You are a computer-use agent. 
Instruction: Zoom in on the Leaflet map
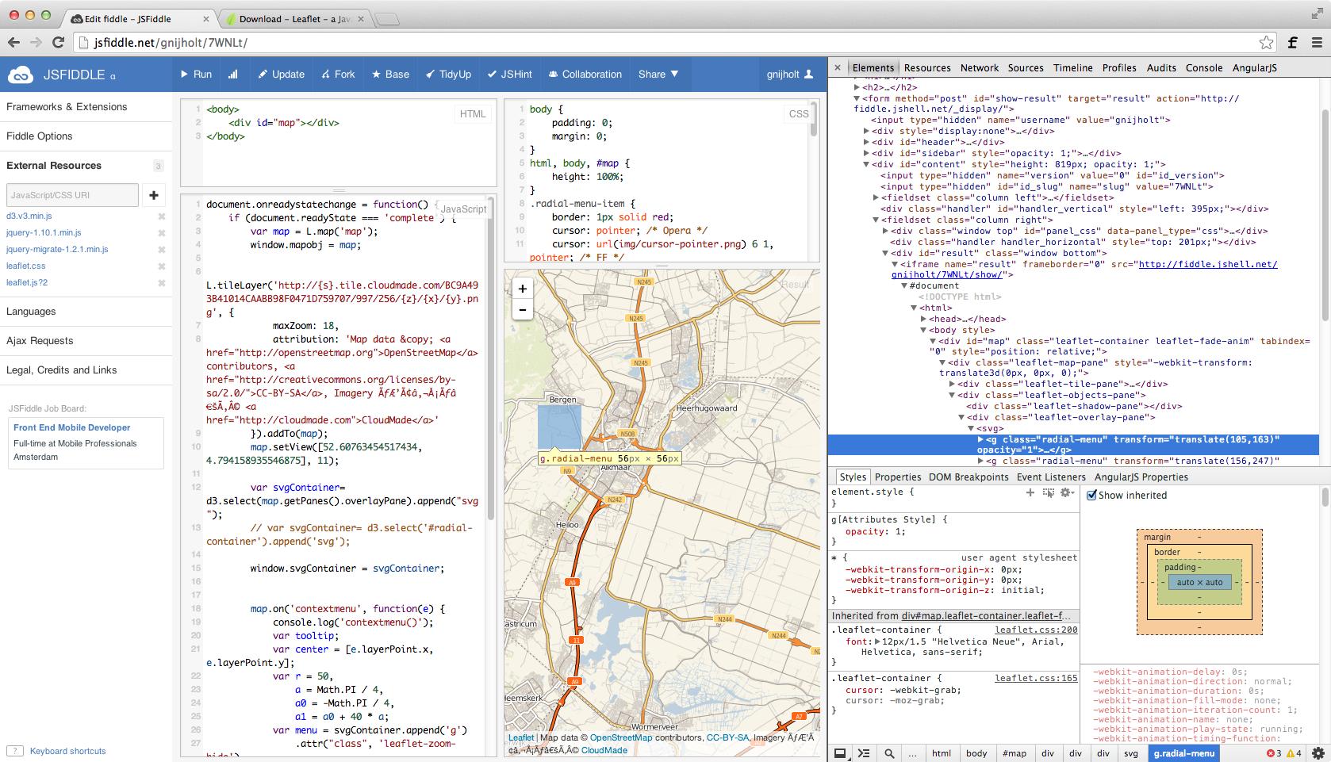(x=522, y=289)
